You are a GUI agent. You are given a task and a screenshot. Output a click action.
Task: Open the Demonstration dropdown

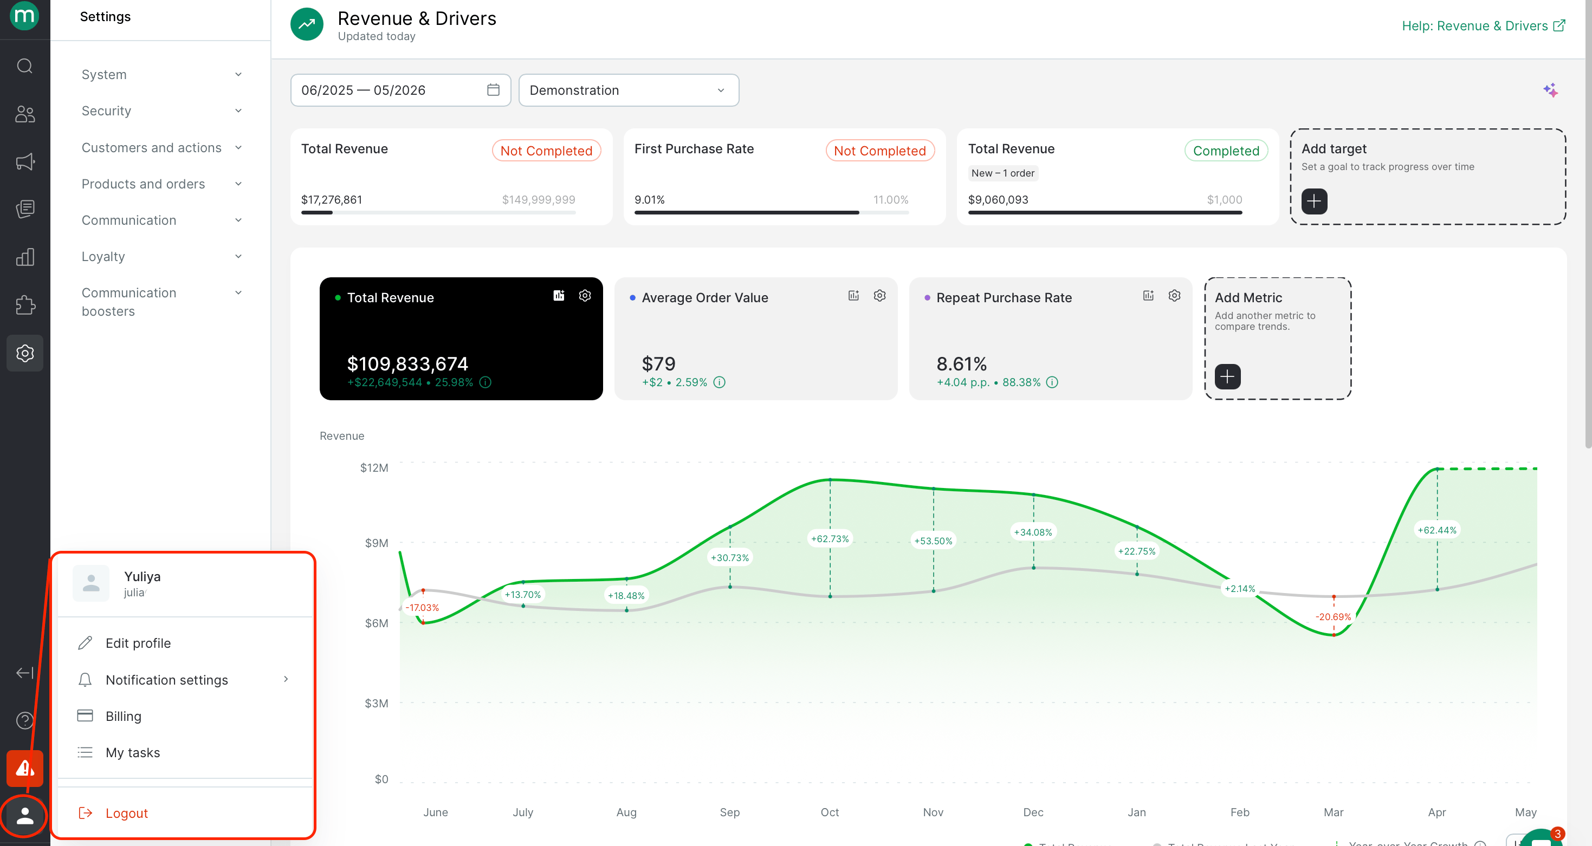[x=629, y=90]
